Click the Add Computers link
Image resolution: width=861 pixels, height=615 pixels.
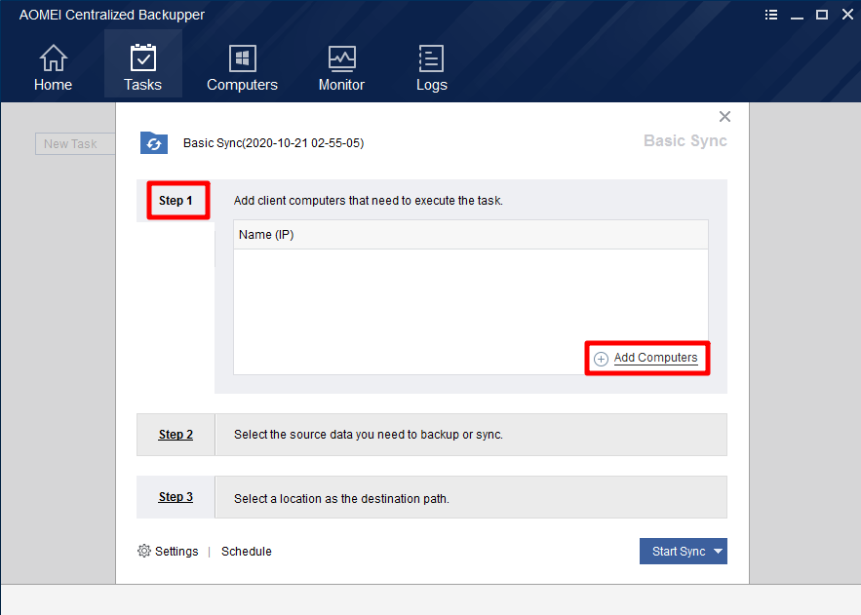[655, 358]
